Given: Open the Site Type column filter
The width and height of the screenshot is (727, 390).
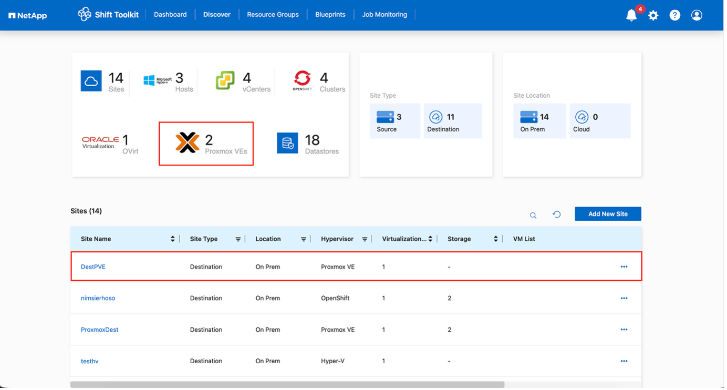Looking at the screenshot, I should click(x=238, y=239).
